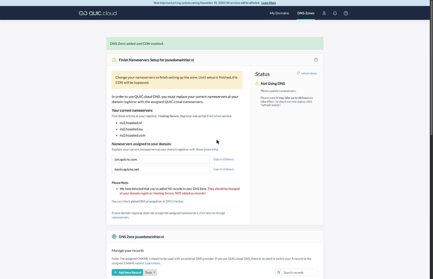This screenshot has height=279, width=433.
Task: Click Add New Record button
Action: [x=127, y=272]
